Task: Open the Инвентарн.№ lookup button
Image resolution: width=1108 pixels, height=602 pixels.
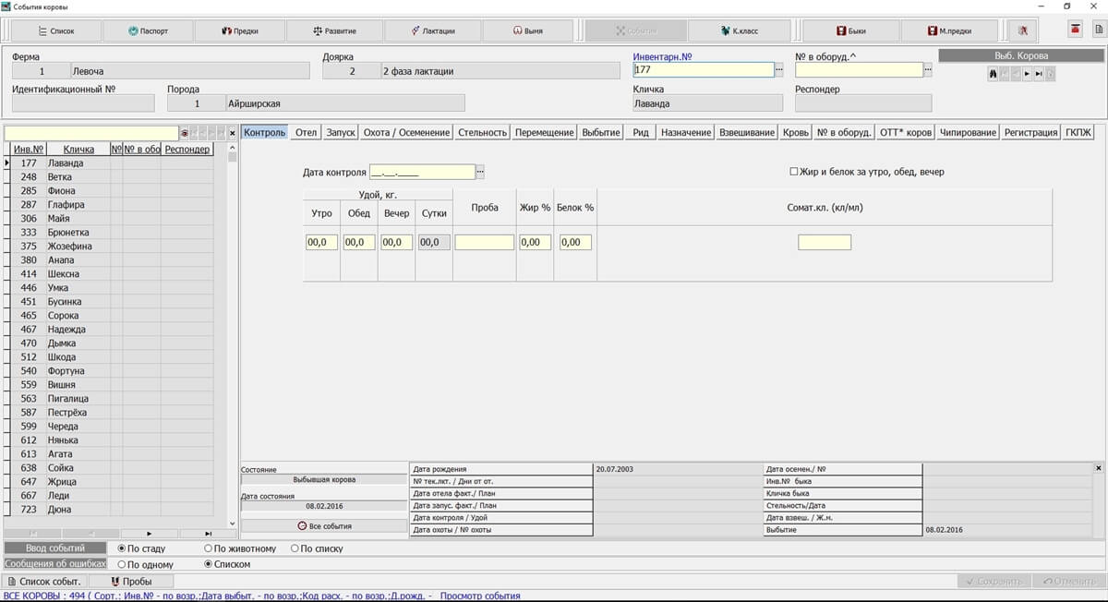Action: pos(779,70)
